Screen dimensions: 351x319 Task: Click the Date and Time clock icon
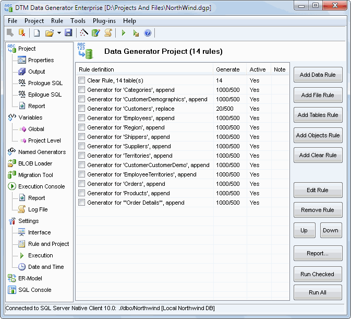pos(22,267)
